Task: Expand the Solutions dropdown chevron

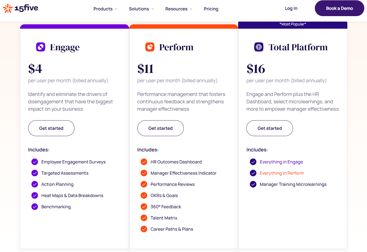Action: (152, 9)
